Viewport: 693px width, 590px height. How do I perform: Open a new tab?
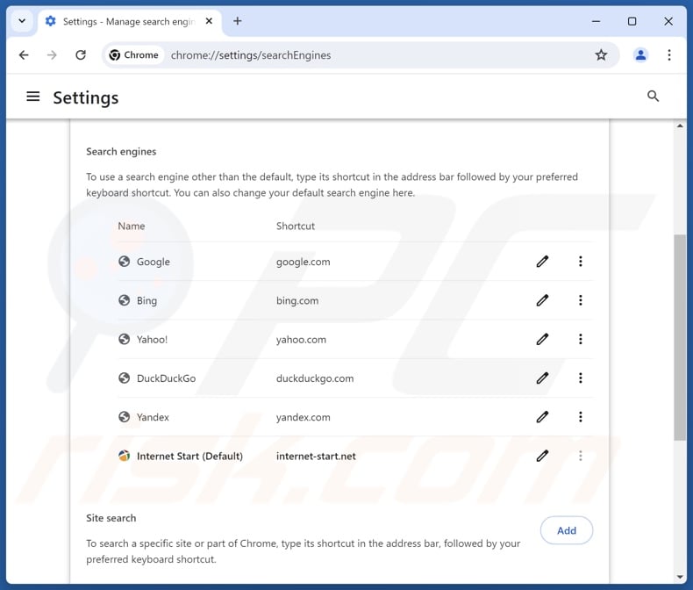[237, 21]
